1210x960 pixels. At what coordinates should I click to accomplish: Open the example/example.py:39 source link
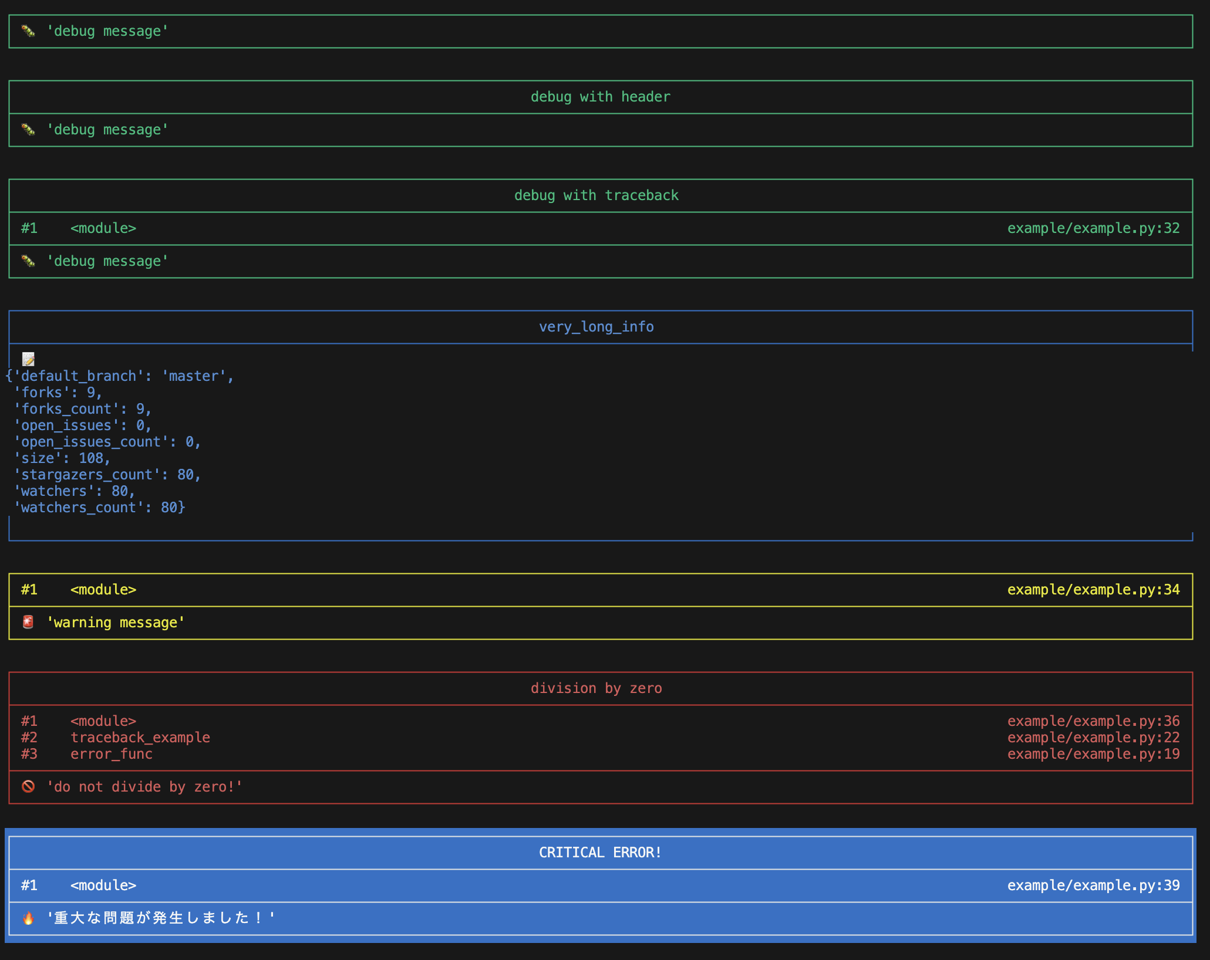(x=1093, y=885)
